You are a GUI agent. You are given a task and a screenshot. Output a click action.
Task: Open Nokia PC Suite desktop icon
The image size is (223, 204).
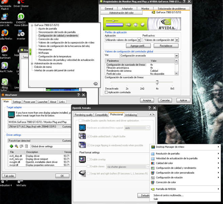coord(5,67)
